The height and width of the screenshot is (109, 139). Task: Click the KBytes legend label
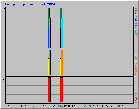136,98
